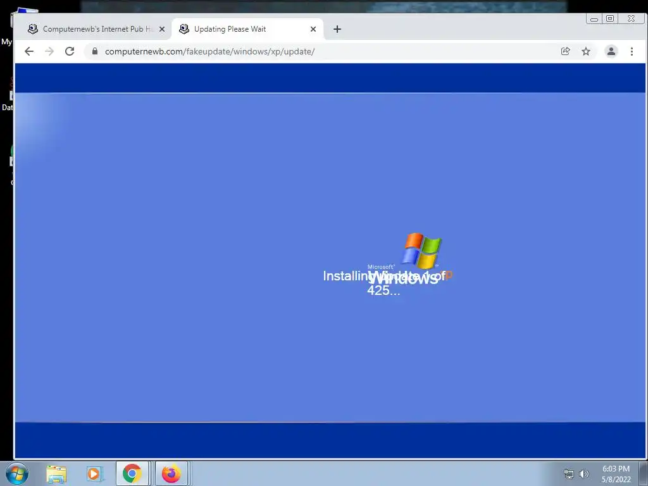Click Show desktop strip beside the clock

coord(644,473)
